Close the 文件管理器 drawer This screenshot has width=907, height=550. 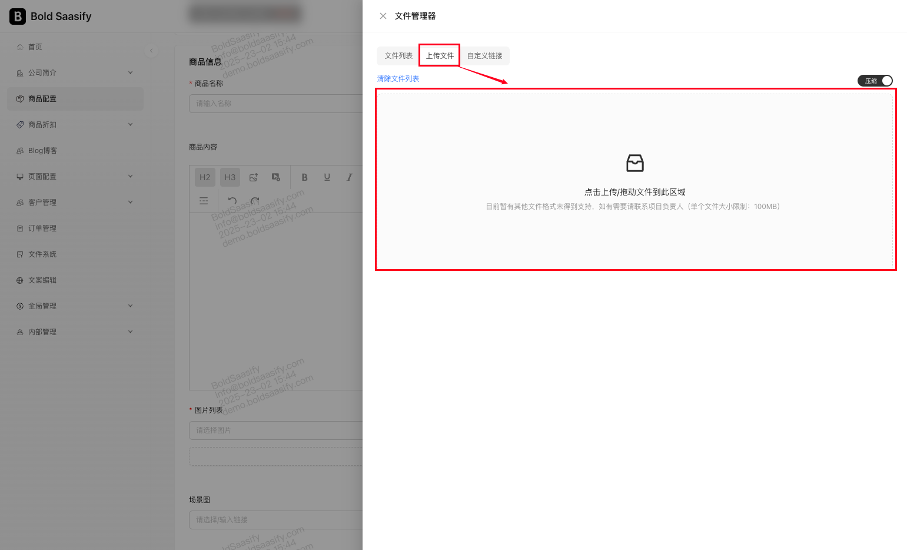383,16
